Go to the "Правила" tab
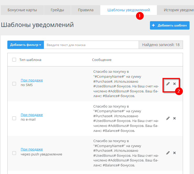The height and width of the screenshot is (174, 194). [85, 10]
